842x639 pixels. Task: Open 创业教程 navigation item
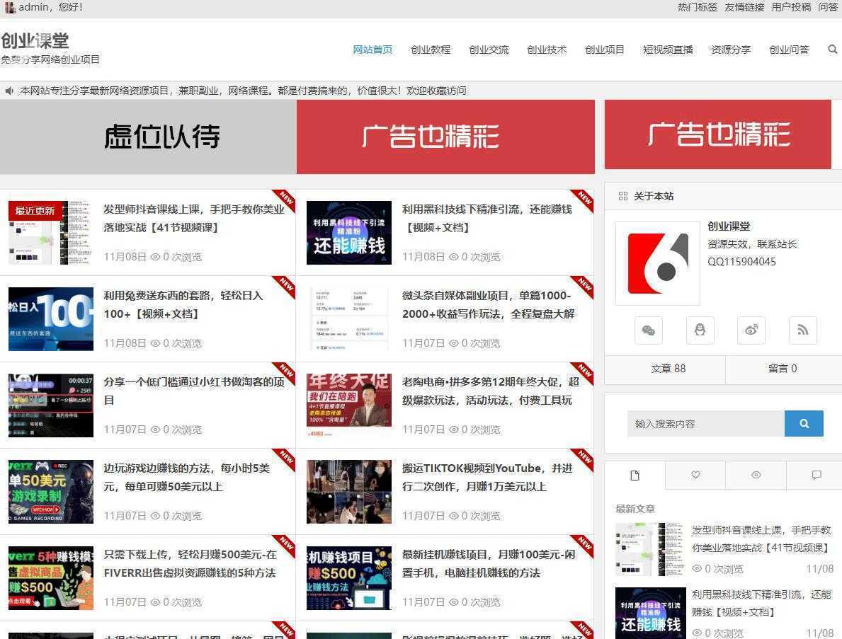pyautogui.click(x=431, y=50)
